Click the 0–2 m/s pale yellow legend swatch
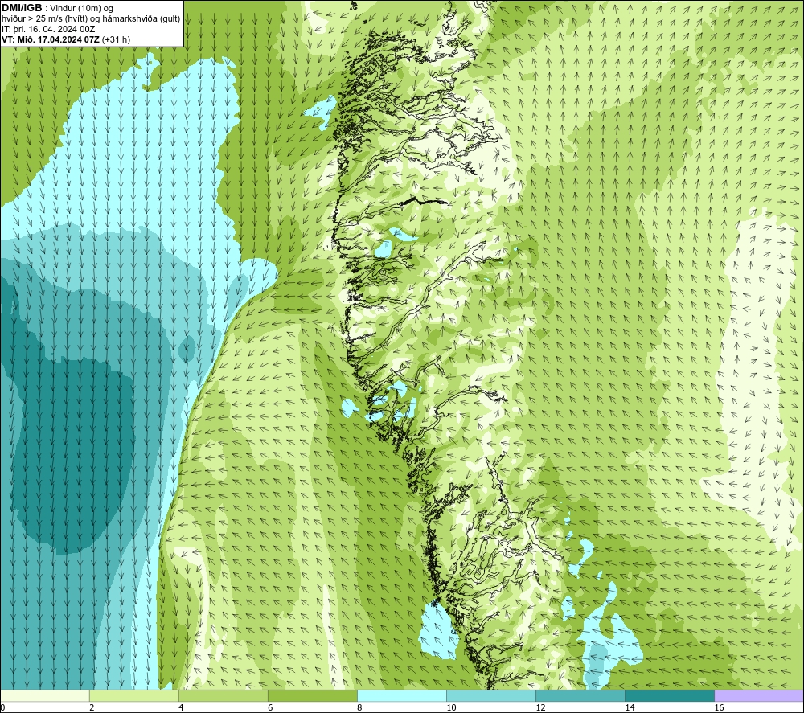This screenshot has height=713, width=804. tap(44, 695)
